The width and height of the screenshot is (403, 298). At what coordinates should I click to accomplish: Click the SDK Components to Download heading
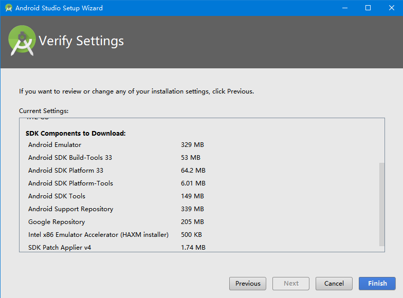(x=76, y=134)
